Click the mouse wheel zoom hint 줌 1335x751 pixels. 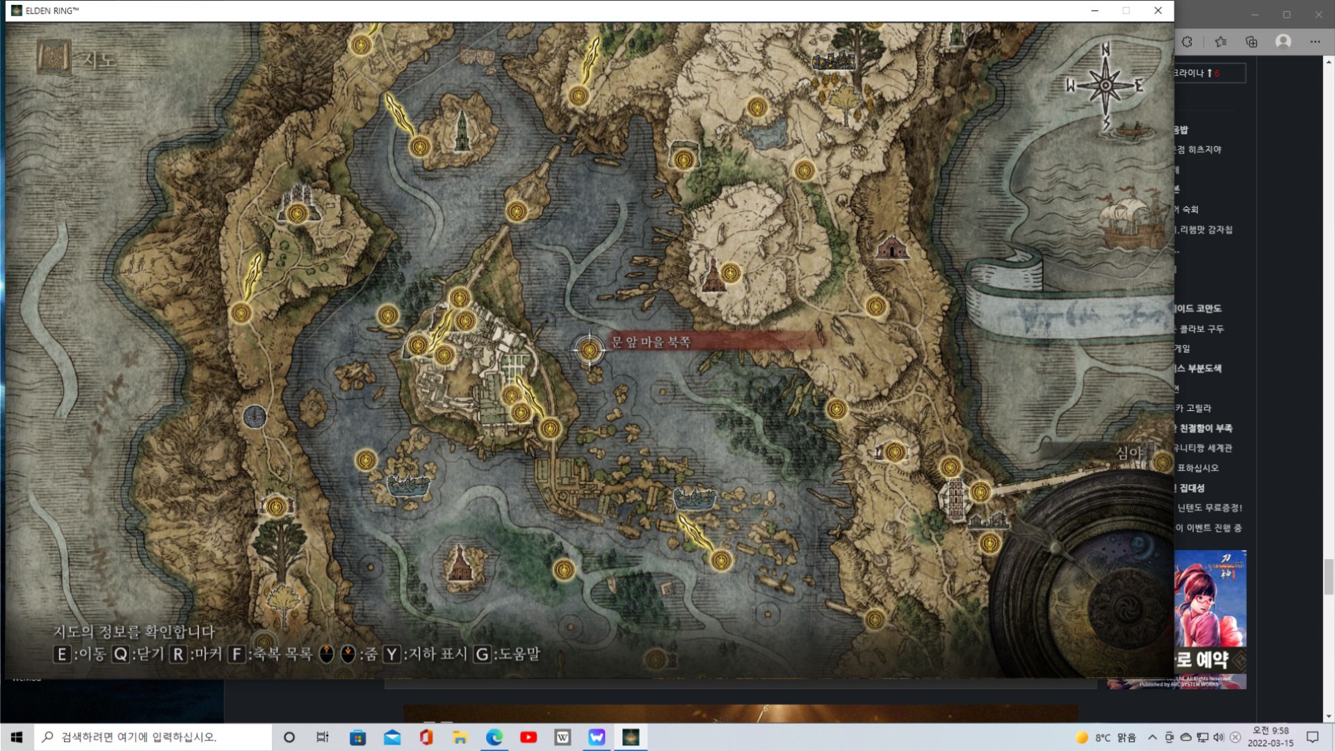(x=349, y=654)
